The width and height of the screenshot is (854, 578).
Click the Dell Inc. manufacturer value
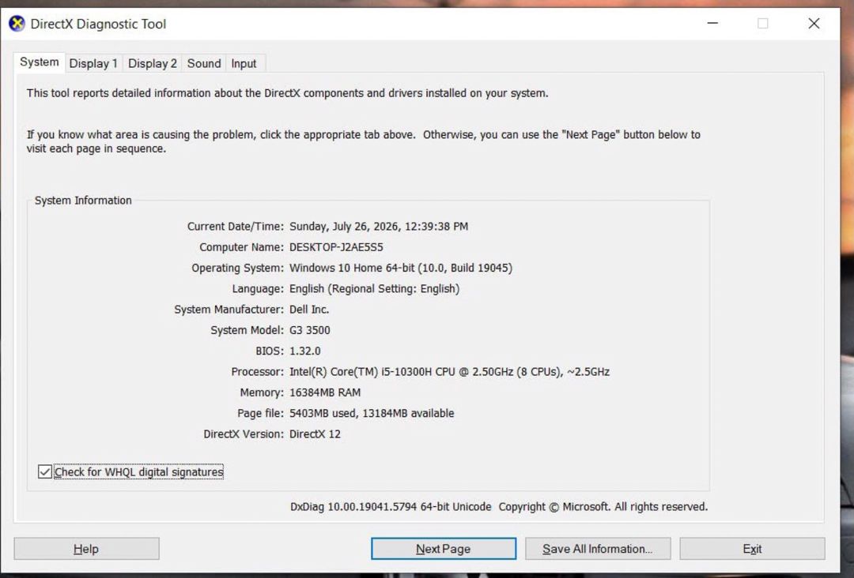[309, 310]
